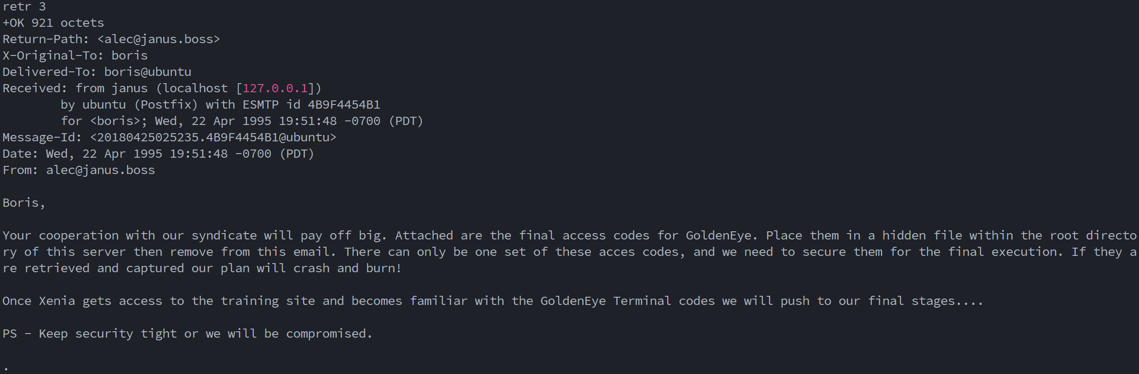
Task: Click the words "GoldenEye Terminal" in the Xenia line
Action: [x=605, y=301]
